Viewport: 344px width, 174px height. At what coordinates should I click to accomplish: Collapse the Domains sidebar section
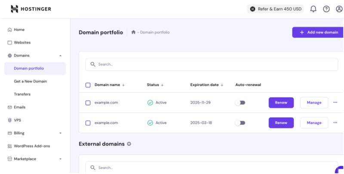click(x=60, y=55)
